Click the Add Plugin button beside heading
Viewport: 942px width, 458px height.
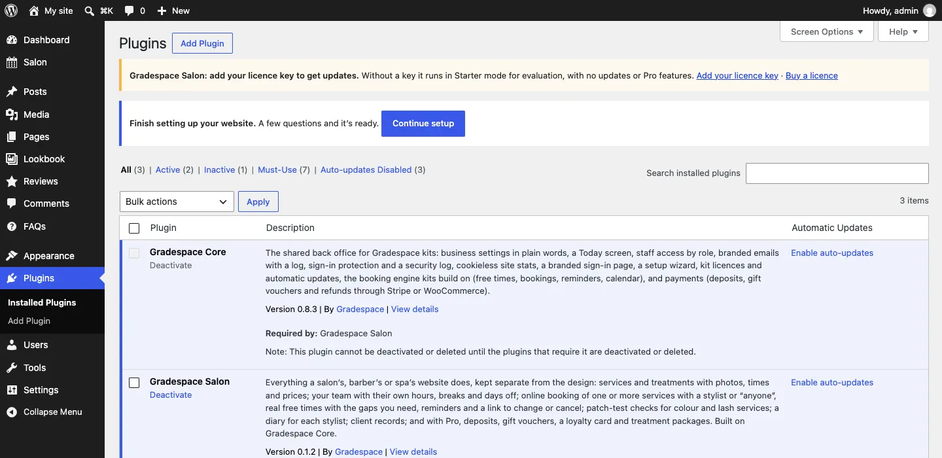click(202, 43)
